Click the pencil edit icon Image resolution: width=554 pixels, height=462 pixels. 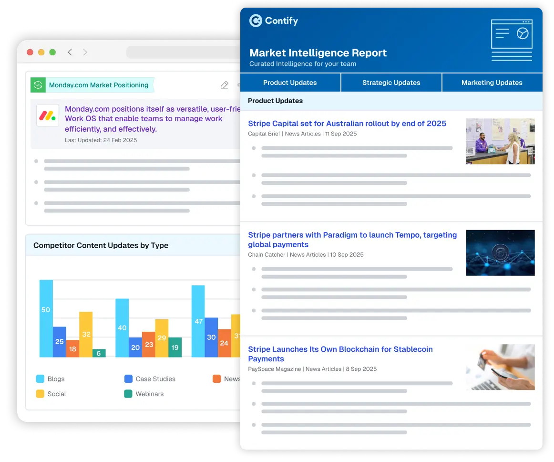pos(224,85)
